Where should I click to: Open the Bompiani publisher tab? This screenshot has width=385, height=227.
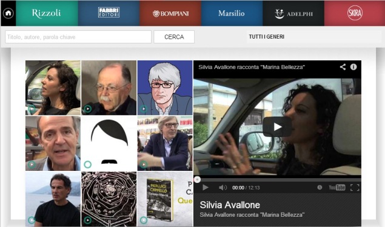170,13
